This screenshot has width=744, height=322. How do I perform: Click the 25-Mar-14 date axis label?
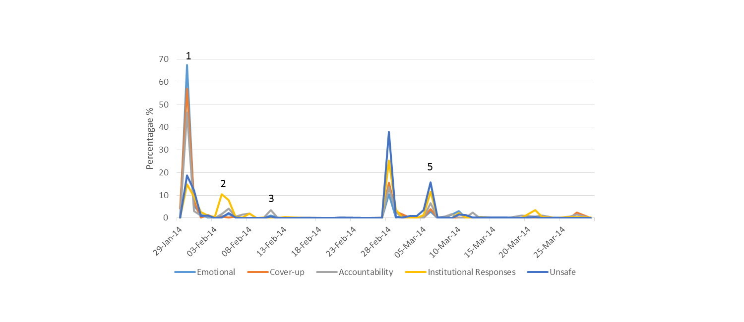point(550,241)
